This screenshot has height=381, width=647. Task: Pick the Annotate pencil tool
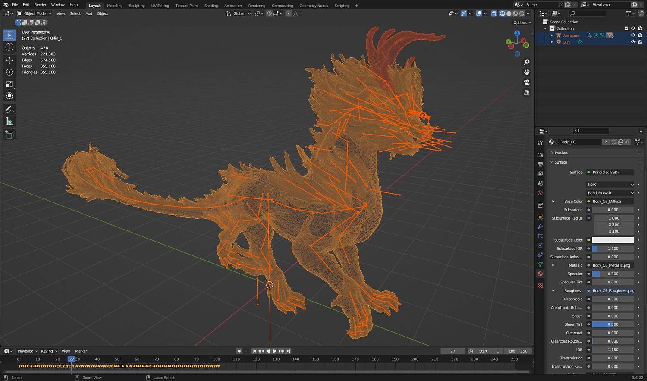[9, 110]
